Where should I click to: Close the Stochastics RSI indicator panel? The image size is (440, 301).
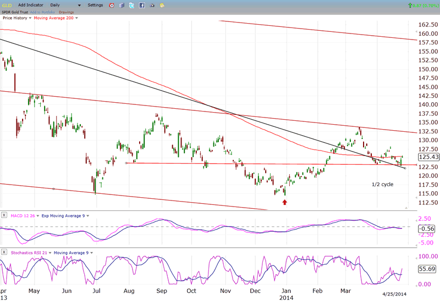point(5,252)
